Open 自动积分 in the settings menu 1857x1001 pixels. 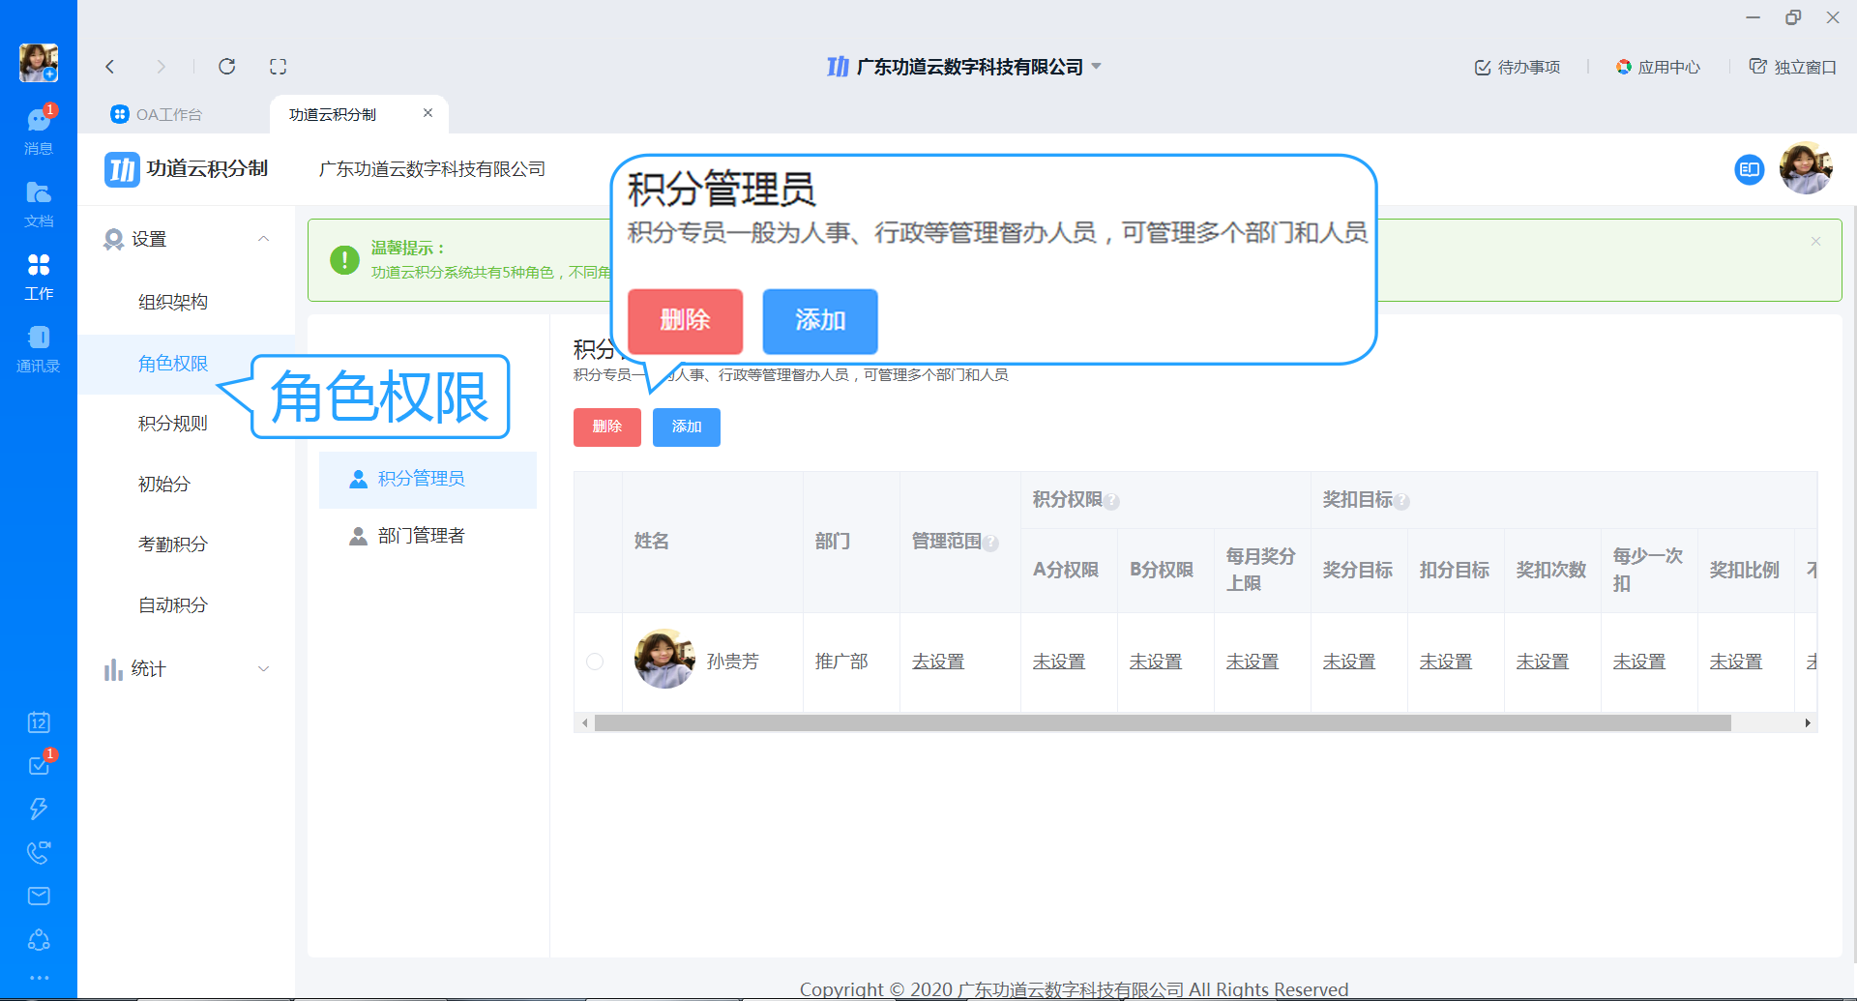173,605
